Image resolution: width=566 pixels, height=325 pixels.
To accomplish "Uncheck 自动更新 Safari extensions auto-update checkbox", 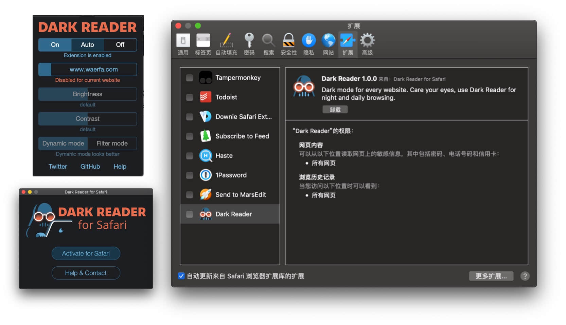I will (181, 276).
